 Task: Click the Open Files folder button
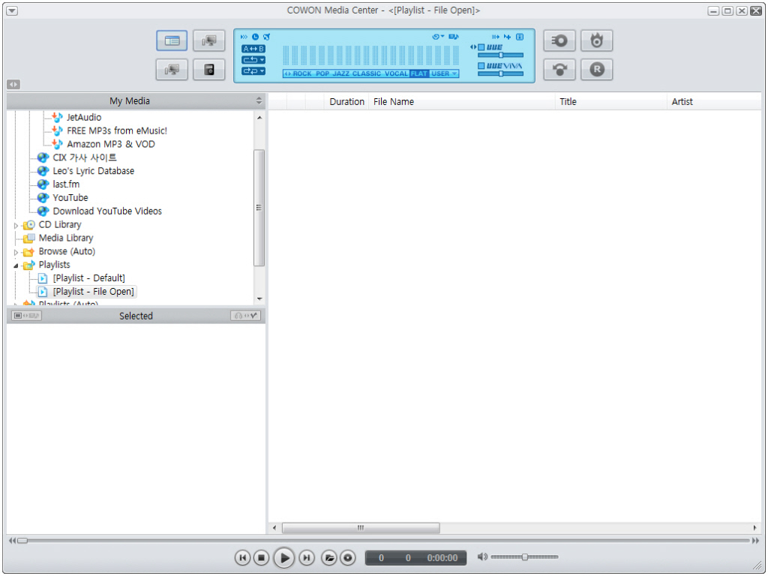click(x=330, y=557)
